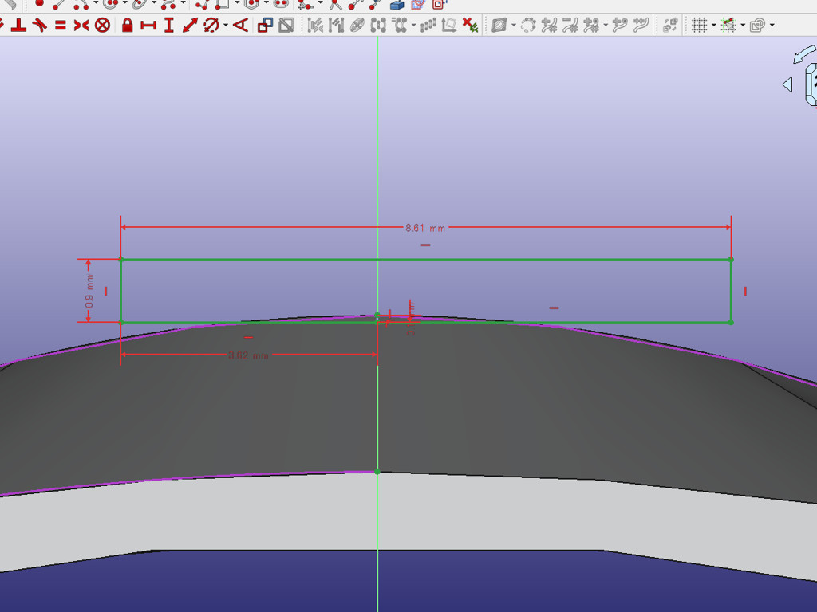Select the 0.9 mm height dimension

(x=89, y=291)
